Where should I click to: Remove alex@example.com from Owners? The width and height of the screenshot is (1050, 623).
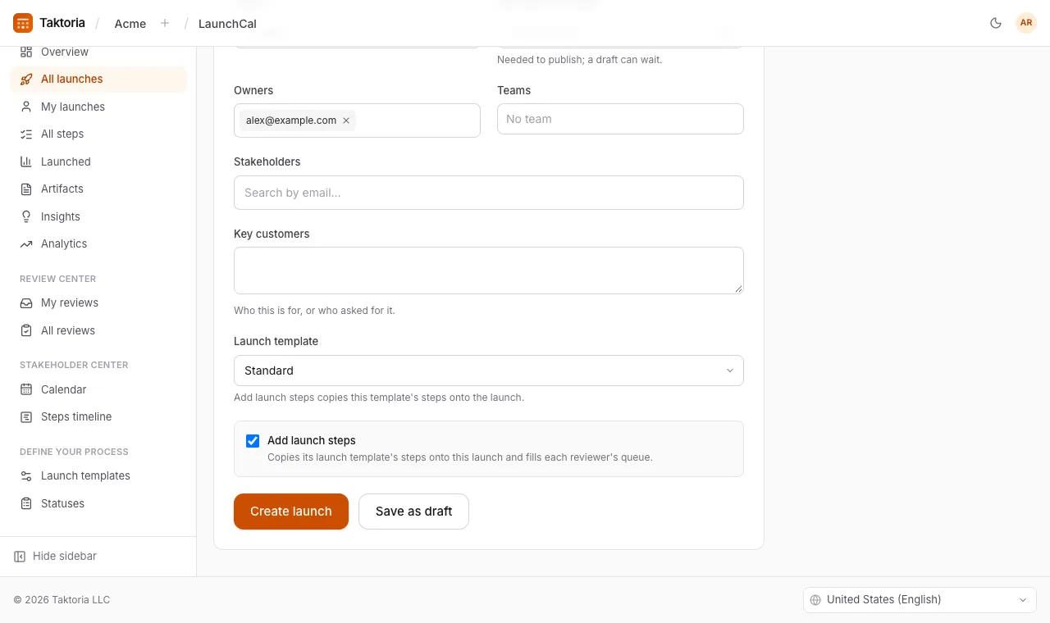[x=346, y=121]
